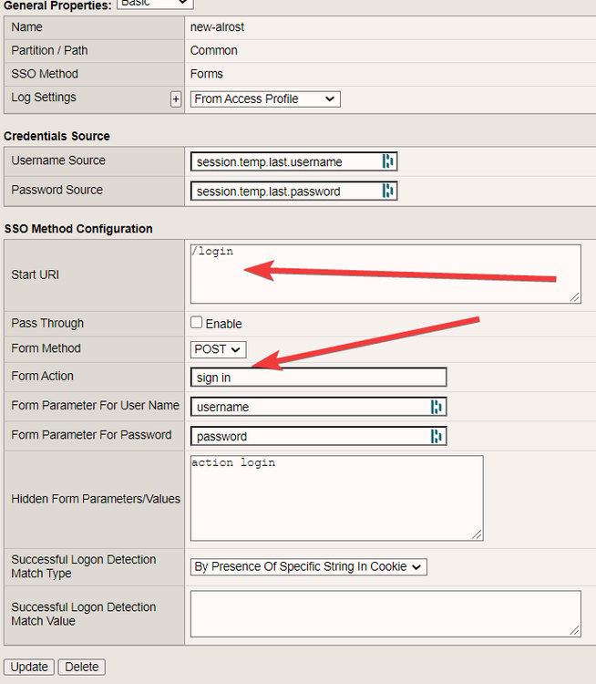The image size is (596, 684).
Task: Open the Log Settings 'From Access Profile' dropdown
Action: tap(265, 98)
